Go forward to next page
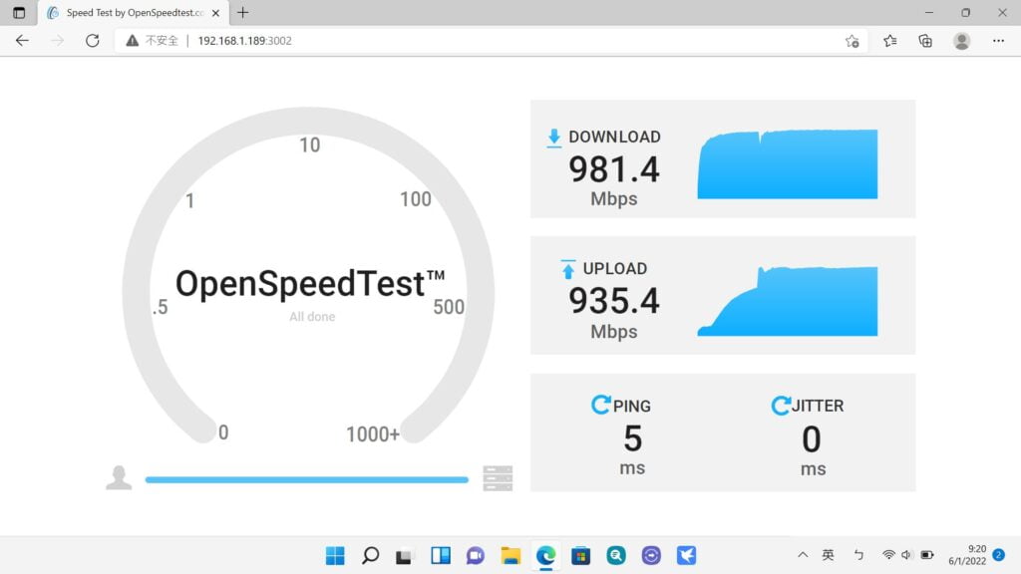This screenshot has height=574, width=1021. [57, 40]
